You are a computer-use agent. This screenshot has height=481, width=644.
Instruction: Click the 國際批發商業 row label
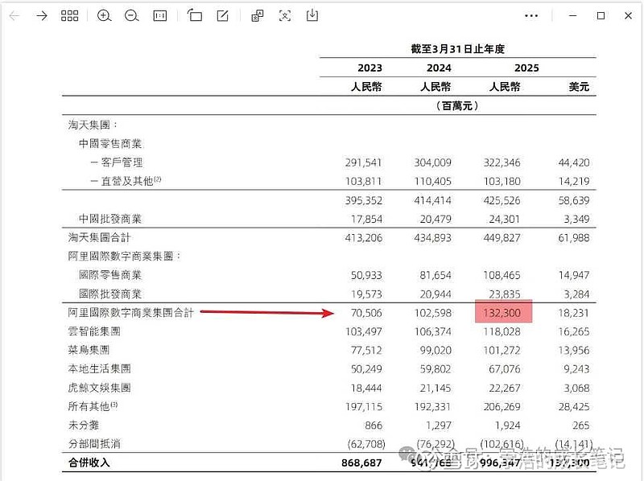click(110, 294)
